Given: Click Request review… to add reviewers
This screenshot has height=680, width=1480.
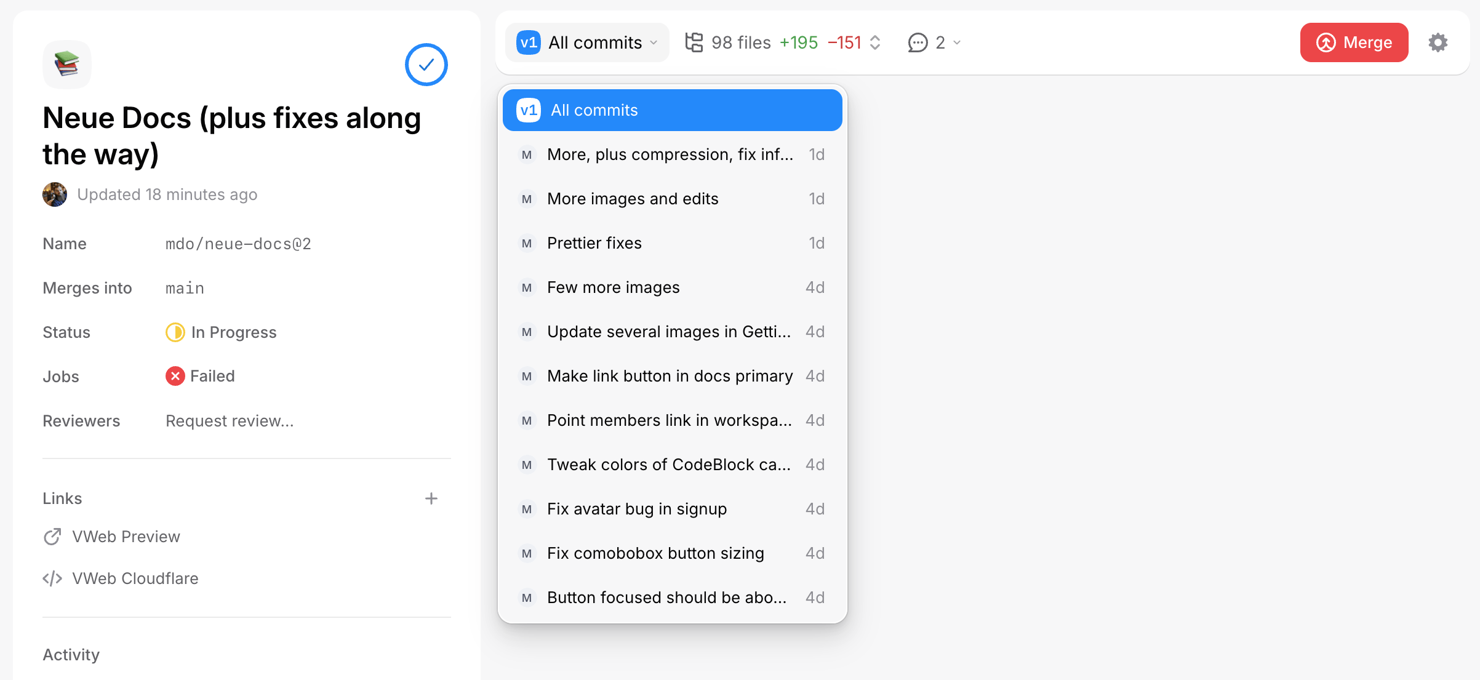Looking at the screenshot, I should [230, 421].
